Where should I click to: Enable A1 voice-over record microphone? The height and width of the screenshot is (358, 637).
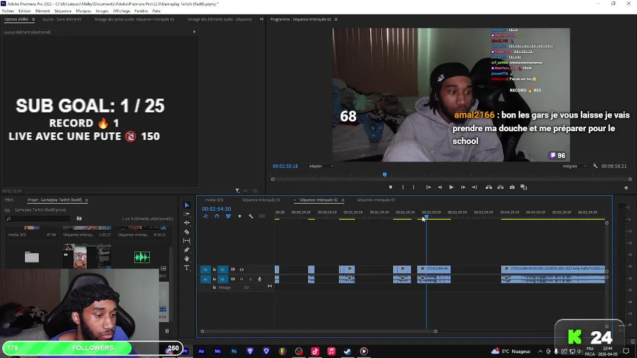(x=259, y=279)
